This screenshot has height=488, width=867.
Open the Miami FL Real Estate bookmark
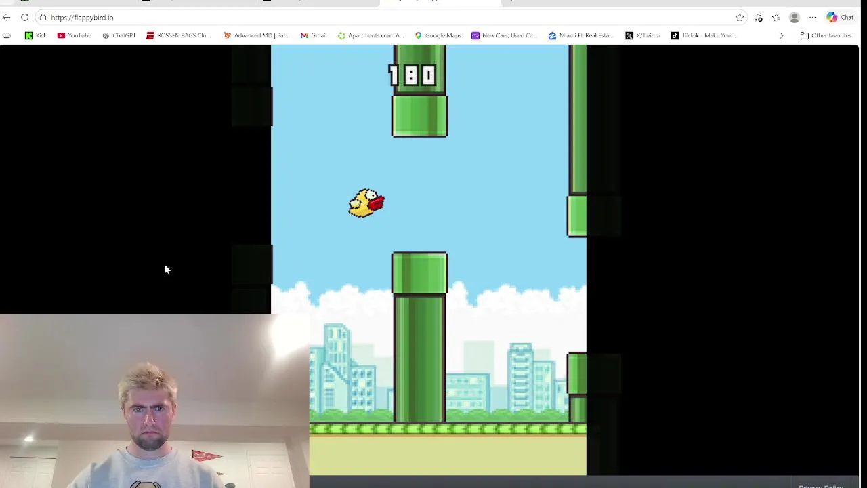(x=581, y=35)
